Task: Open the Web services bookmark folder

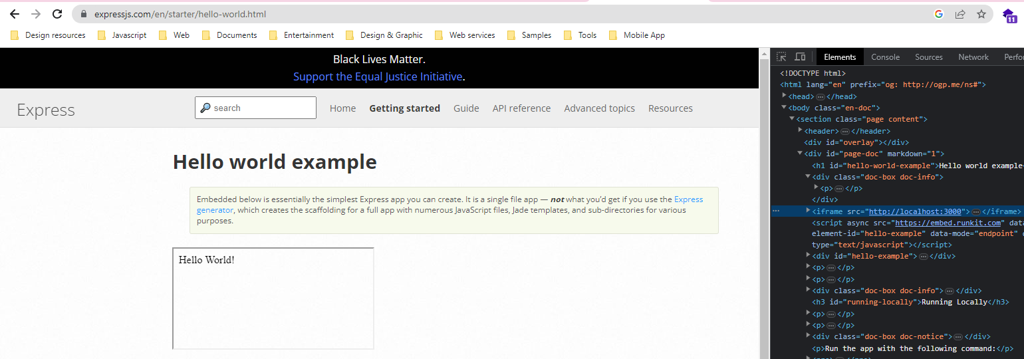Action: (x=465, y=35)
